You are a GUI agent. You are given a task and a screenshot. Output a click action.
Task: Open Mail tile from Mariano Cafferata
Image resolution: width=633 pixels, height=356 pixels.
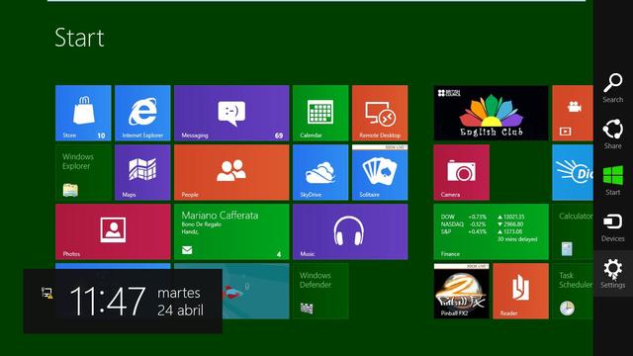point(231,231)
